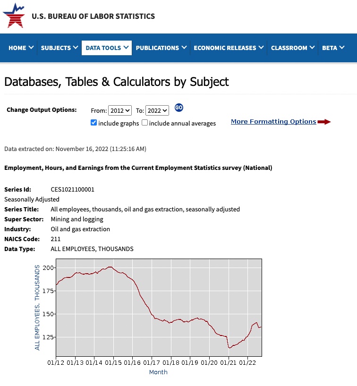
Task: Open the From year dropdown
Action: click(x=119, y=110)
